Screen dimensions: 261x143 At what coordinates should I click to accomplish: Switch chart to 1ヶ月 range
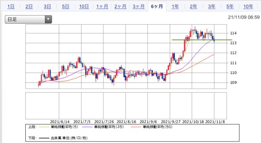(x=102, y=7)
